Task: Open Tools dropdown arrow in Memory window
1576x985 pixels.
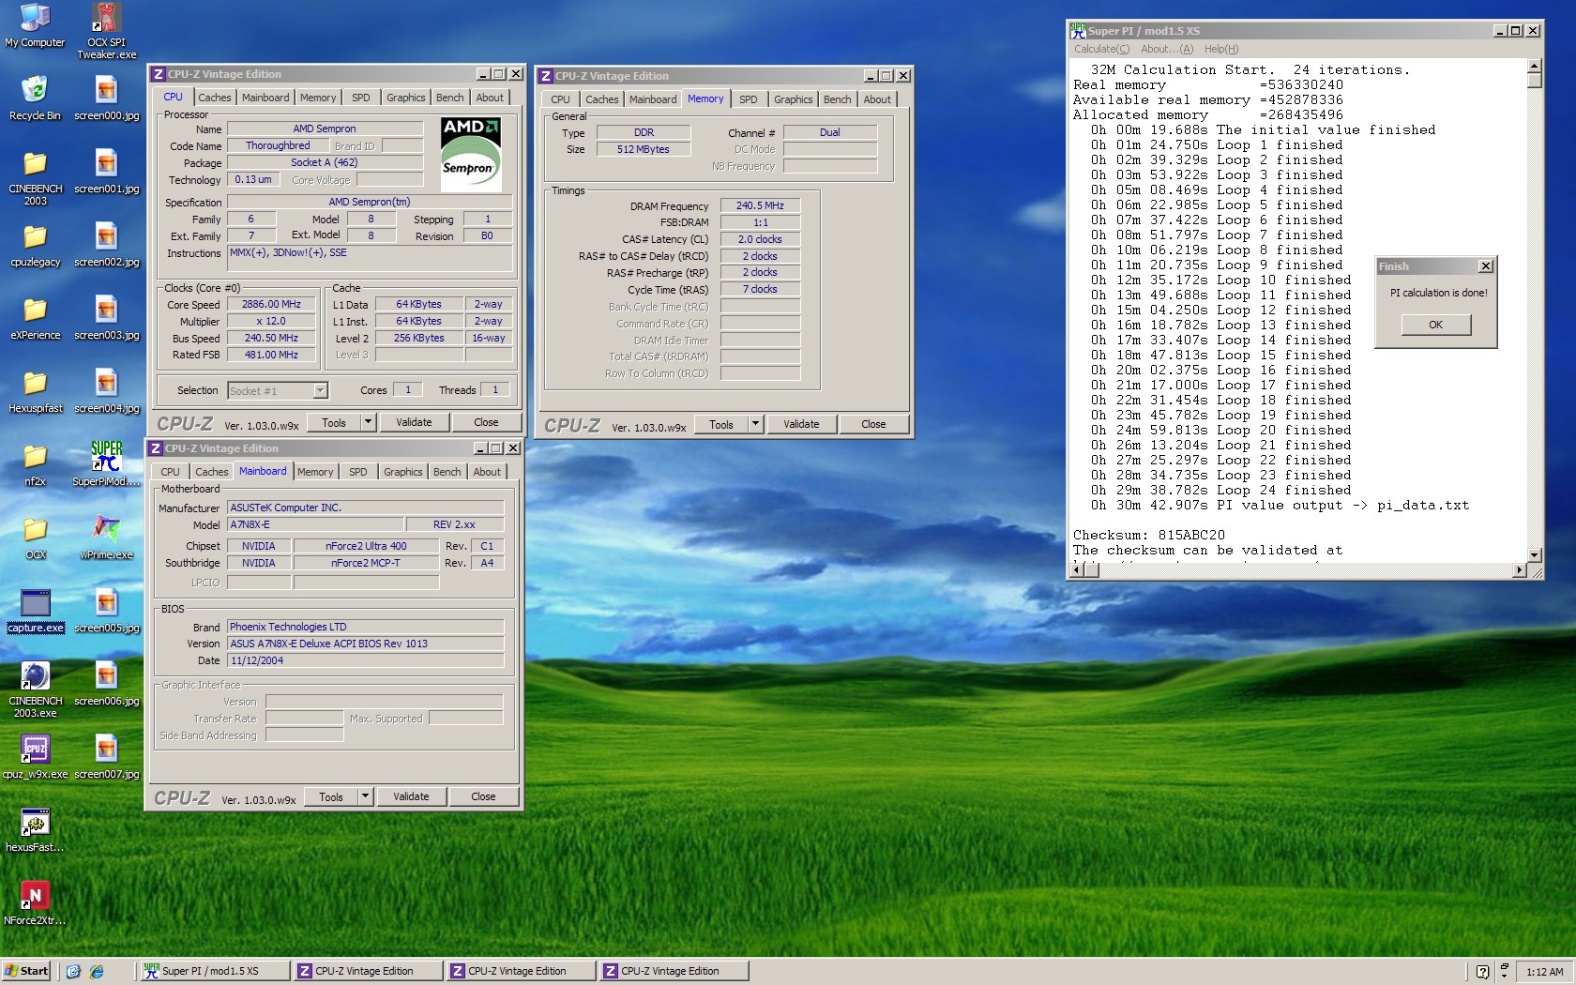Action: (755, 424)
